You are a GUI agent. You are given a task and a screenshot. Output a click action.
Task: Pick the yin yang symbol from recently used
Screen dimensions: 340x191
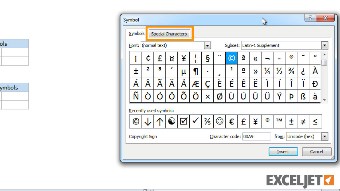point(172,121)
